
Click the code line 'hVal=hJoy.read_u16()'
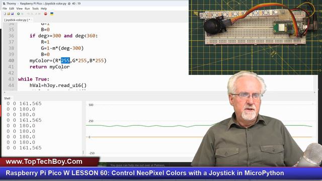click(x=58, y=85)
